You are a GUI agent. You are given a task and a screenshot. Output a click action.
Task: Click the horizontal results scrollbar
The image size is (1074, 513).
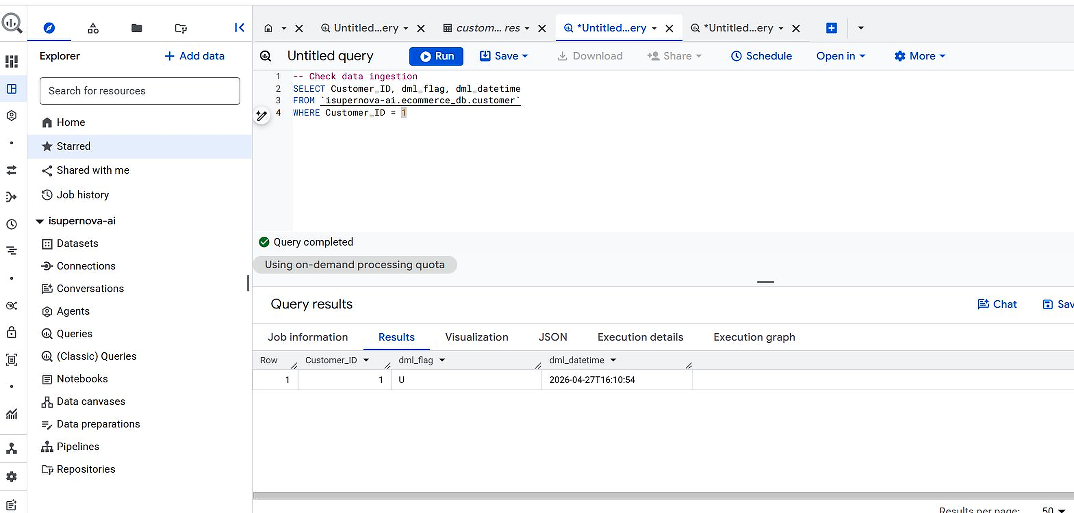coord(663,495)
